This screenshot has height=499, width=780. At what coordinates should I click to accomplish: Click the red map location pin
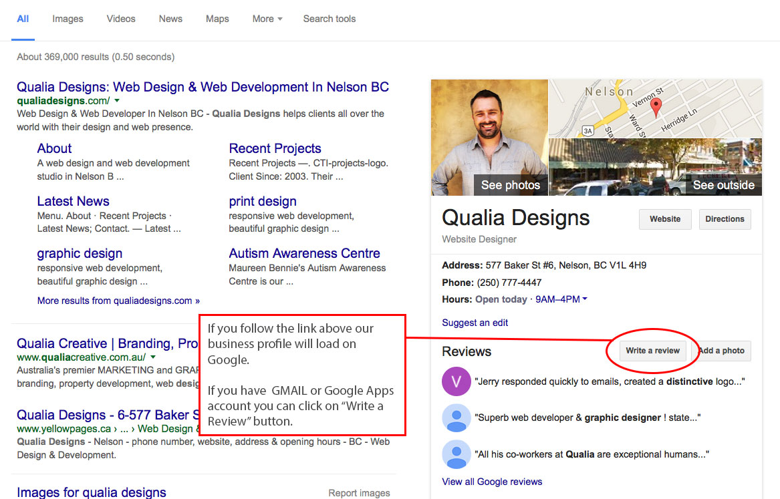tap(656, 107)
